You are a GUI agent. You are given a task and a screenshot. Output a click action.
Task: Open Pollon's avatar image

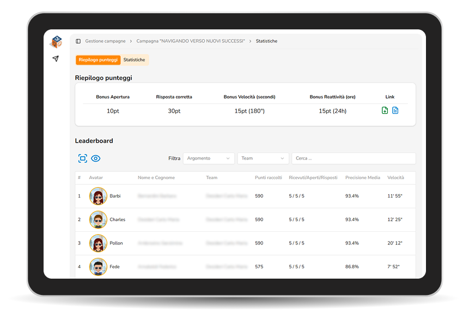pyautogui.click(x=98, y=243)
